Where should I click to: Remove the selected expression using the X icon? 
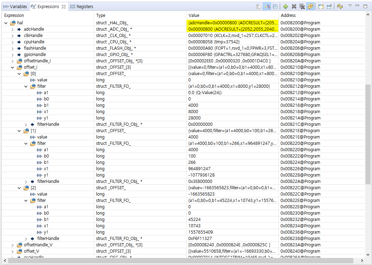point(294,6)
